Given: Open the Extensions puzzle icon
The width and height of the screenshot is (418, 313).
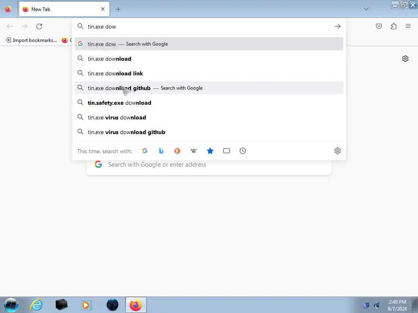Looking at the screenshot, I should tap(394, 26).
